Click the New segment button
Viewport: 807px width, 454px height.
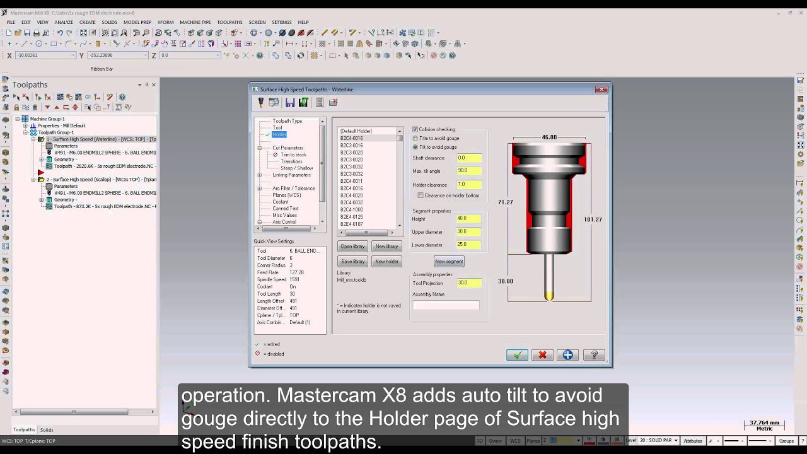[449, 261]
